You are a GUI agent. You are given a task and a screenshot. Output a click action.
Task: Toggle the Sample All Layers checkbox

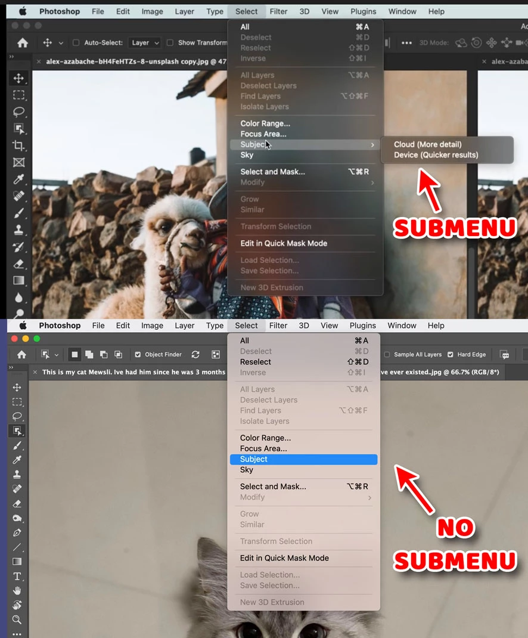[x=387, y=354]
